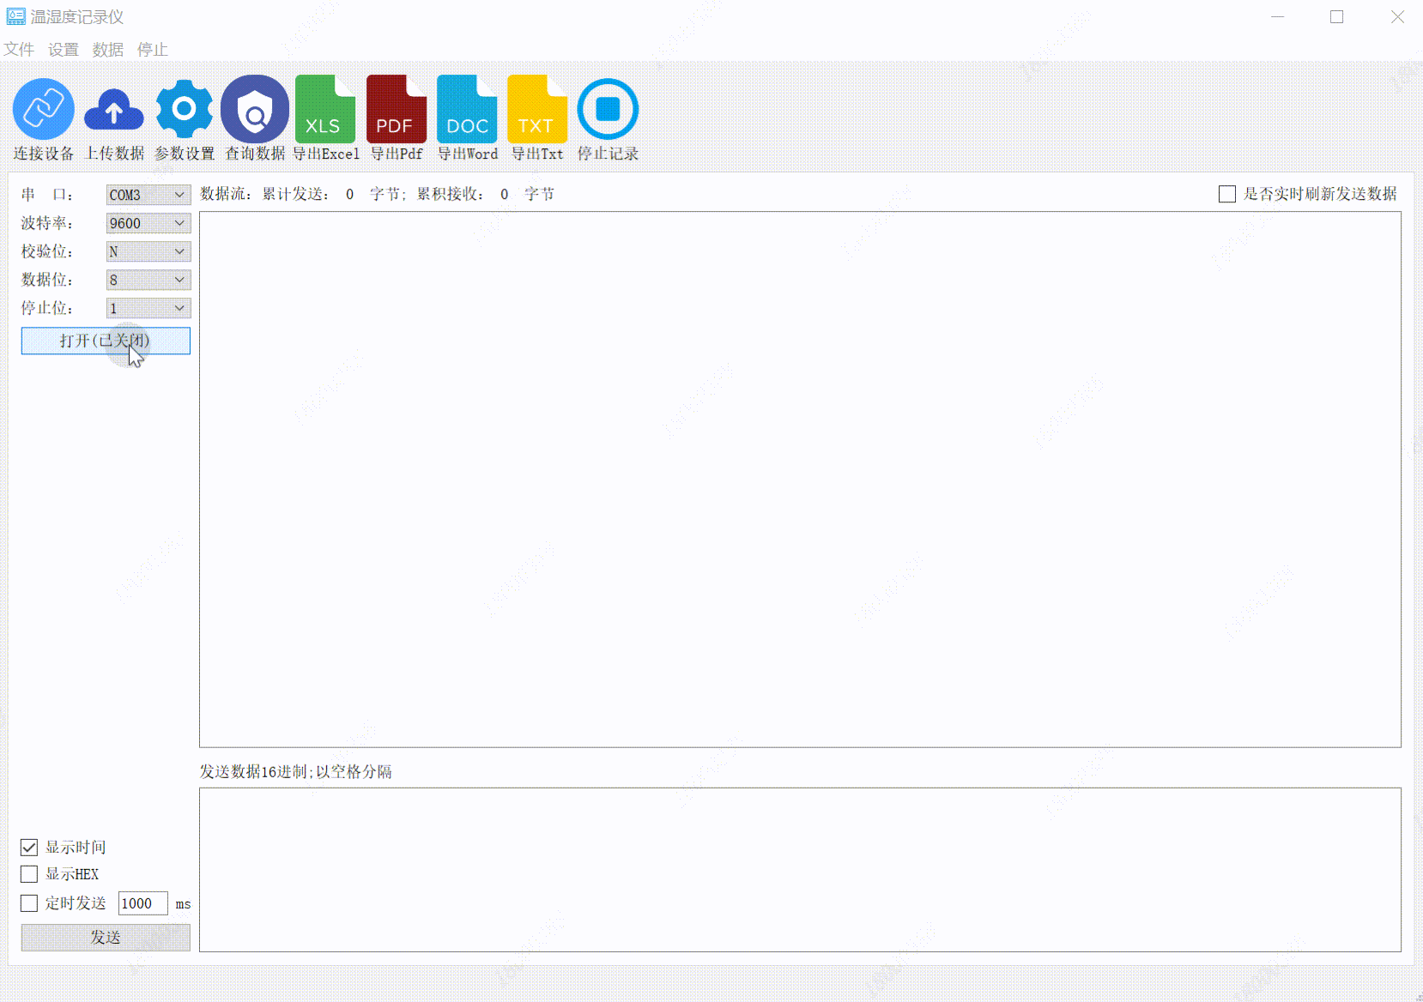
Task: Export data to TXT file
Action: point(537,109)
